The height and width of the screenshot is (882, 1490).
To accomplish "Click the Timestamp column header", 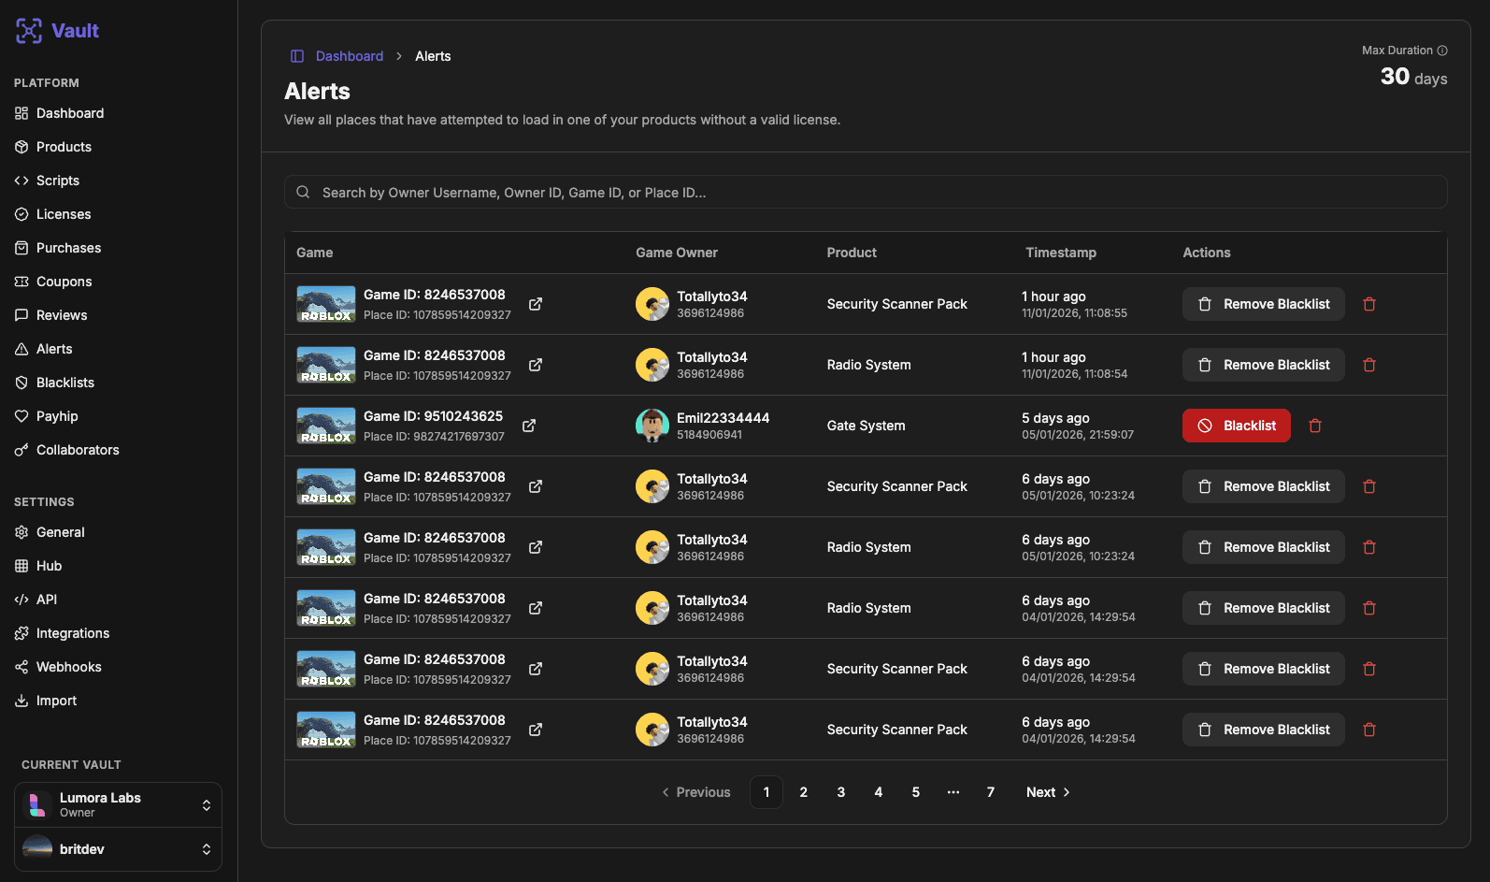I will [1061, 253].
